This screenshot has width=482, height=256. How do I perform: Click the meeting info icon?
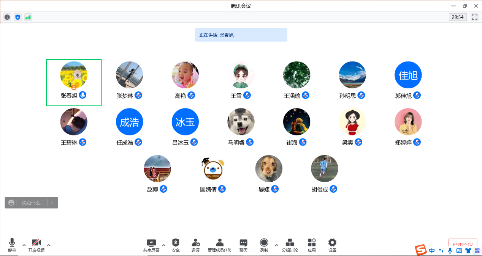pos(7,17)
